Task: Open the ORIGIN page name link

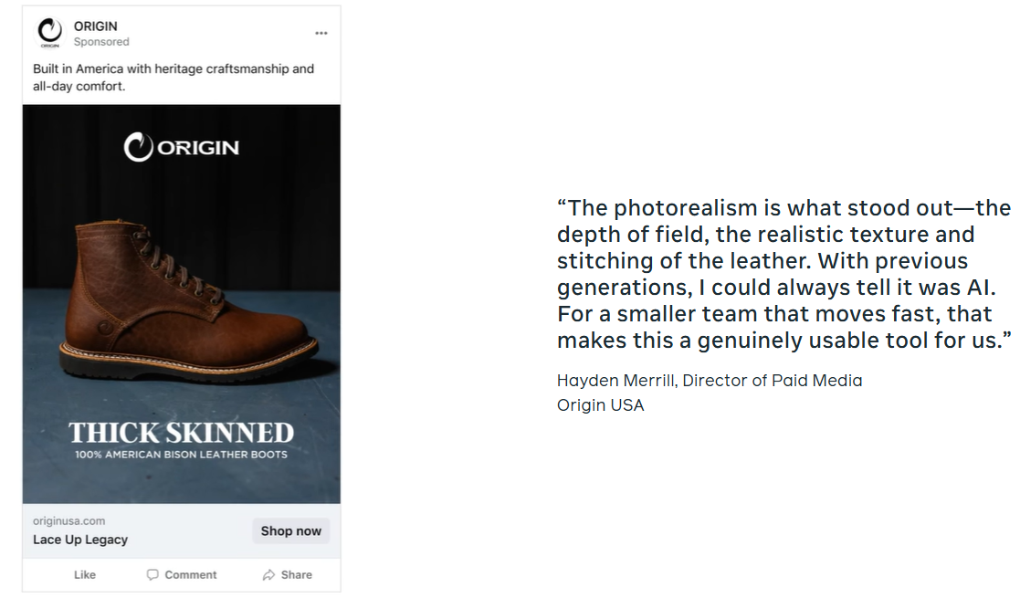Action: tap(96, 26)
